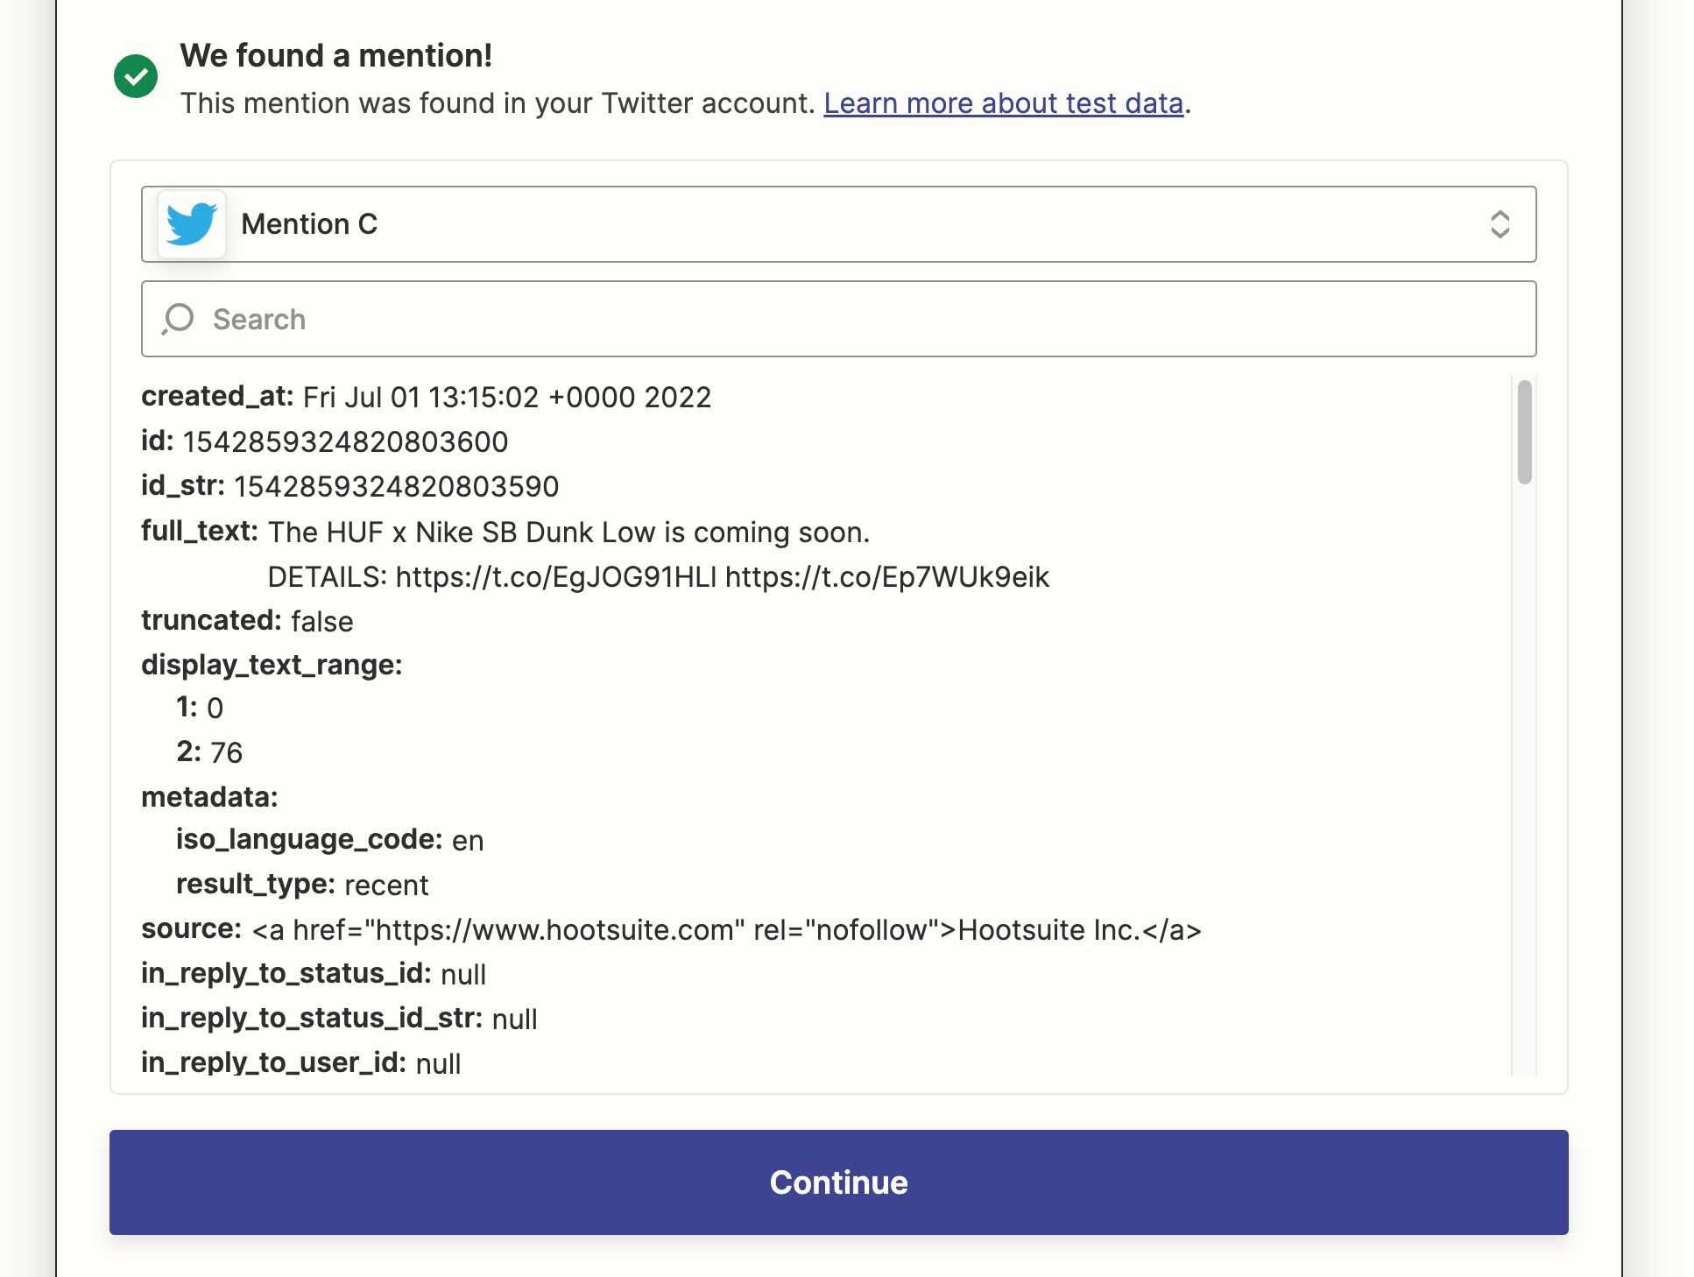The image size is (1694, 1277).
Task: Select the id_str value 1542859324820803590
Action: pos(396,487)
